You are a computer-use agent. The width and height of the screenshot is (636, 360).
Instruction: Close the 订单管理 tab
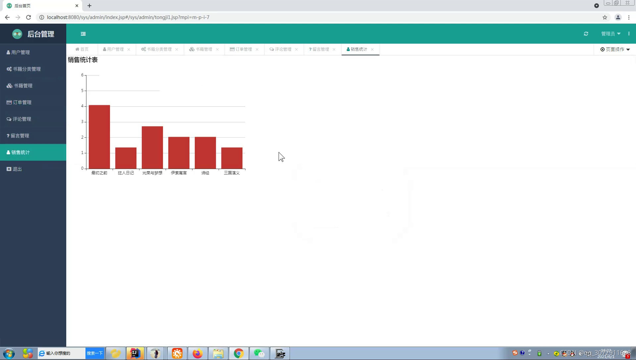pyautogui.click(x=257, y=50)
